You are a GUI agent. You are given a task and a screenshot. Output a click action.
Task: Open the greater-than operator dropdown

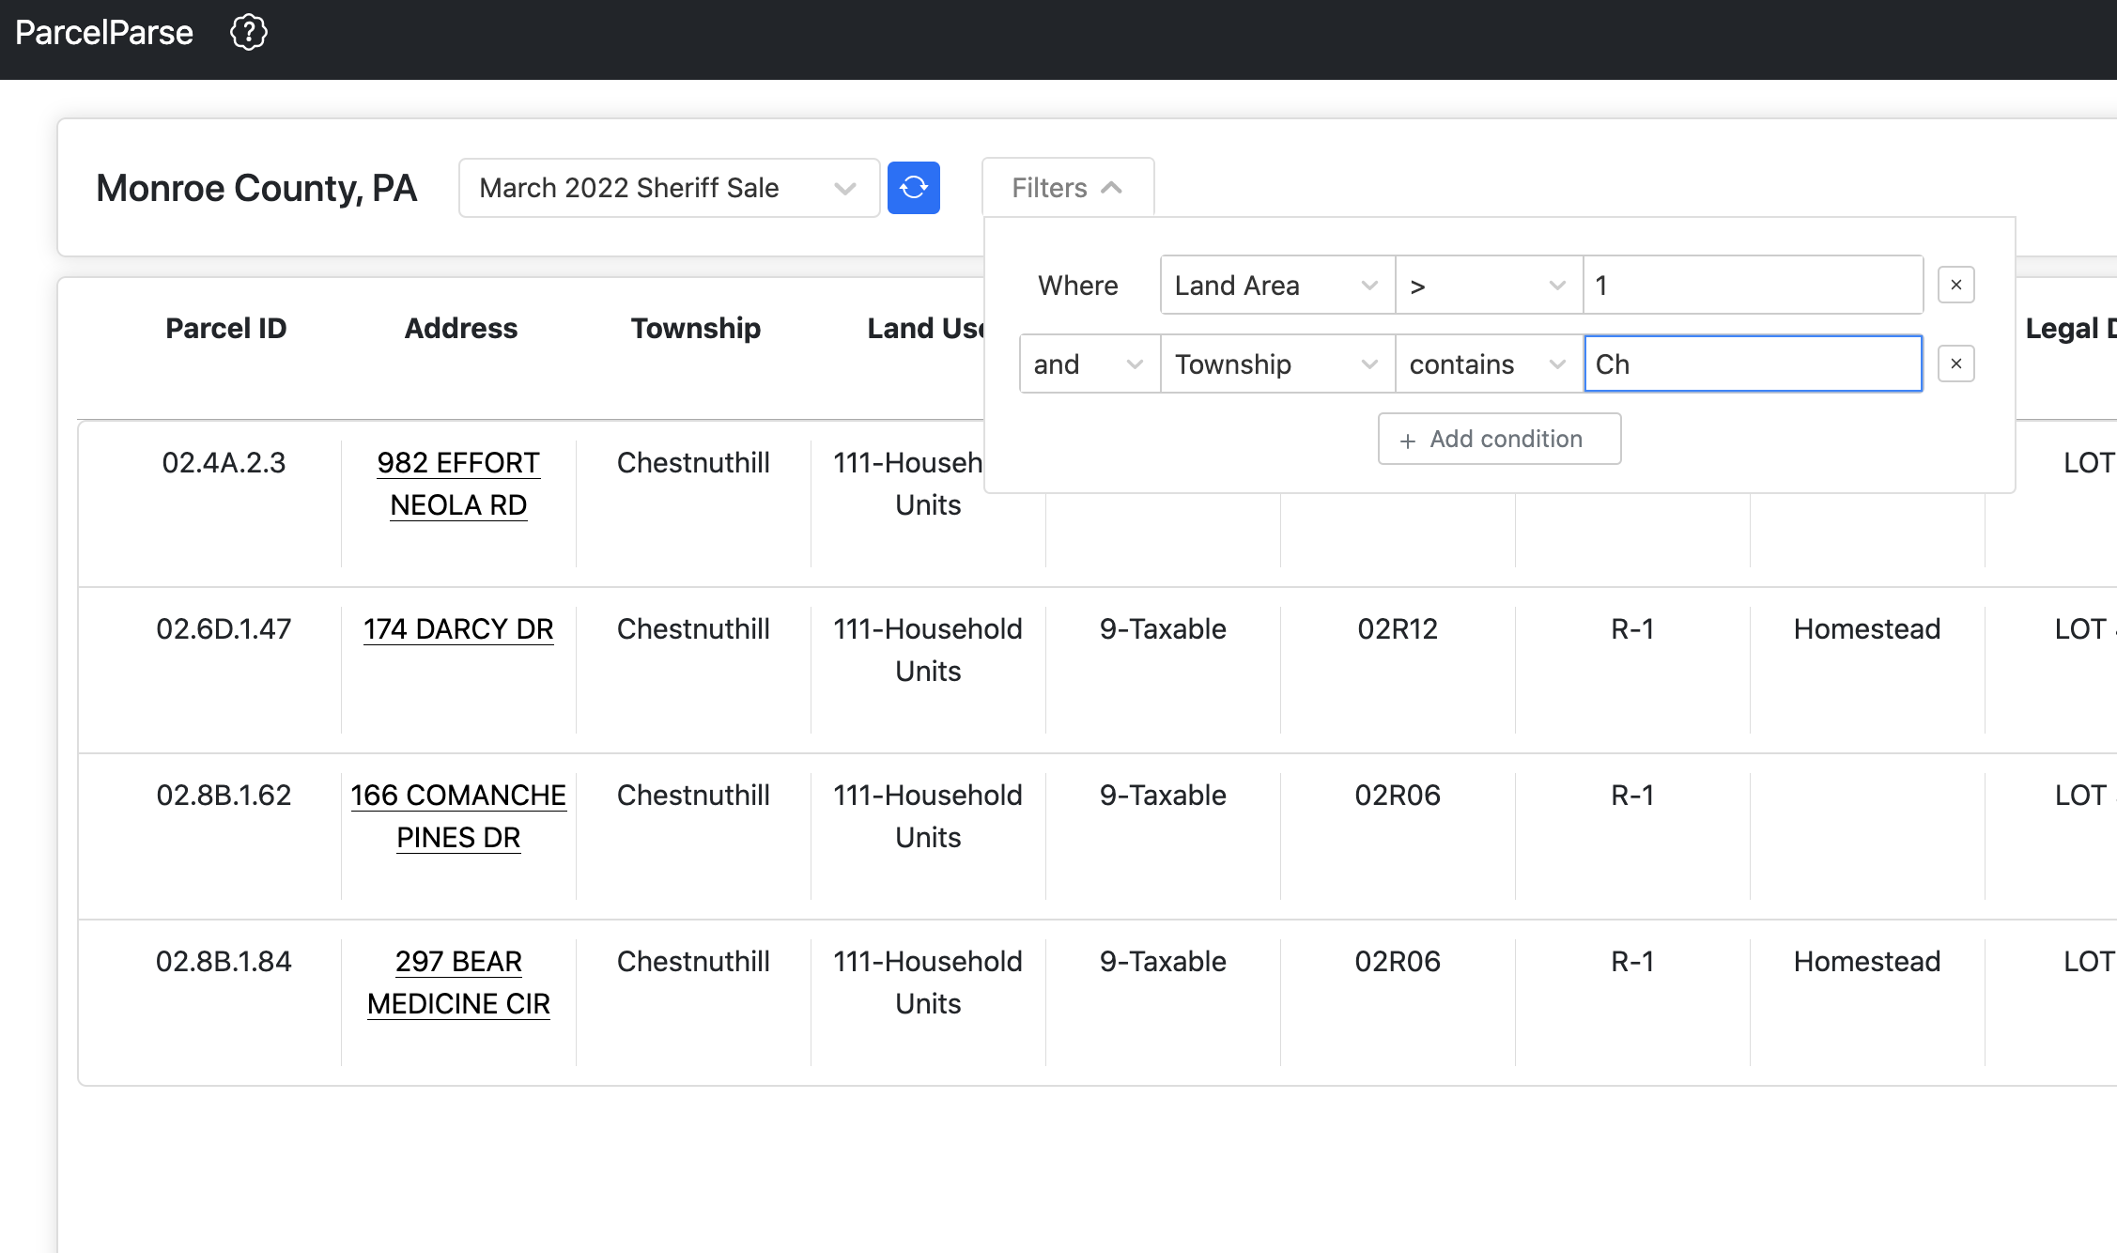[1487, 285]
